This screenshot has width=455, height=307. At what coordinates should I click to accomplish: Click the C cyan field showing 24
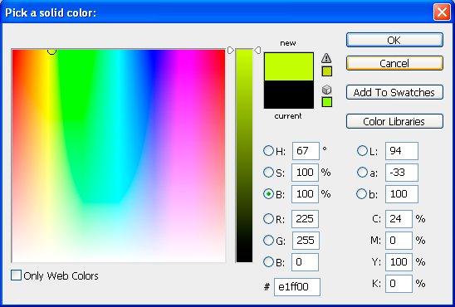click(399, 219)
